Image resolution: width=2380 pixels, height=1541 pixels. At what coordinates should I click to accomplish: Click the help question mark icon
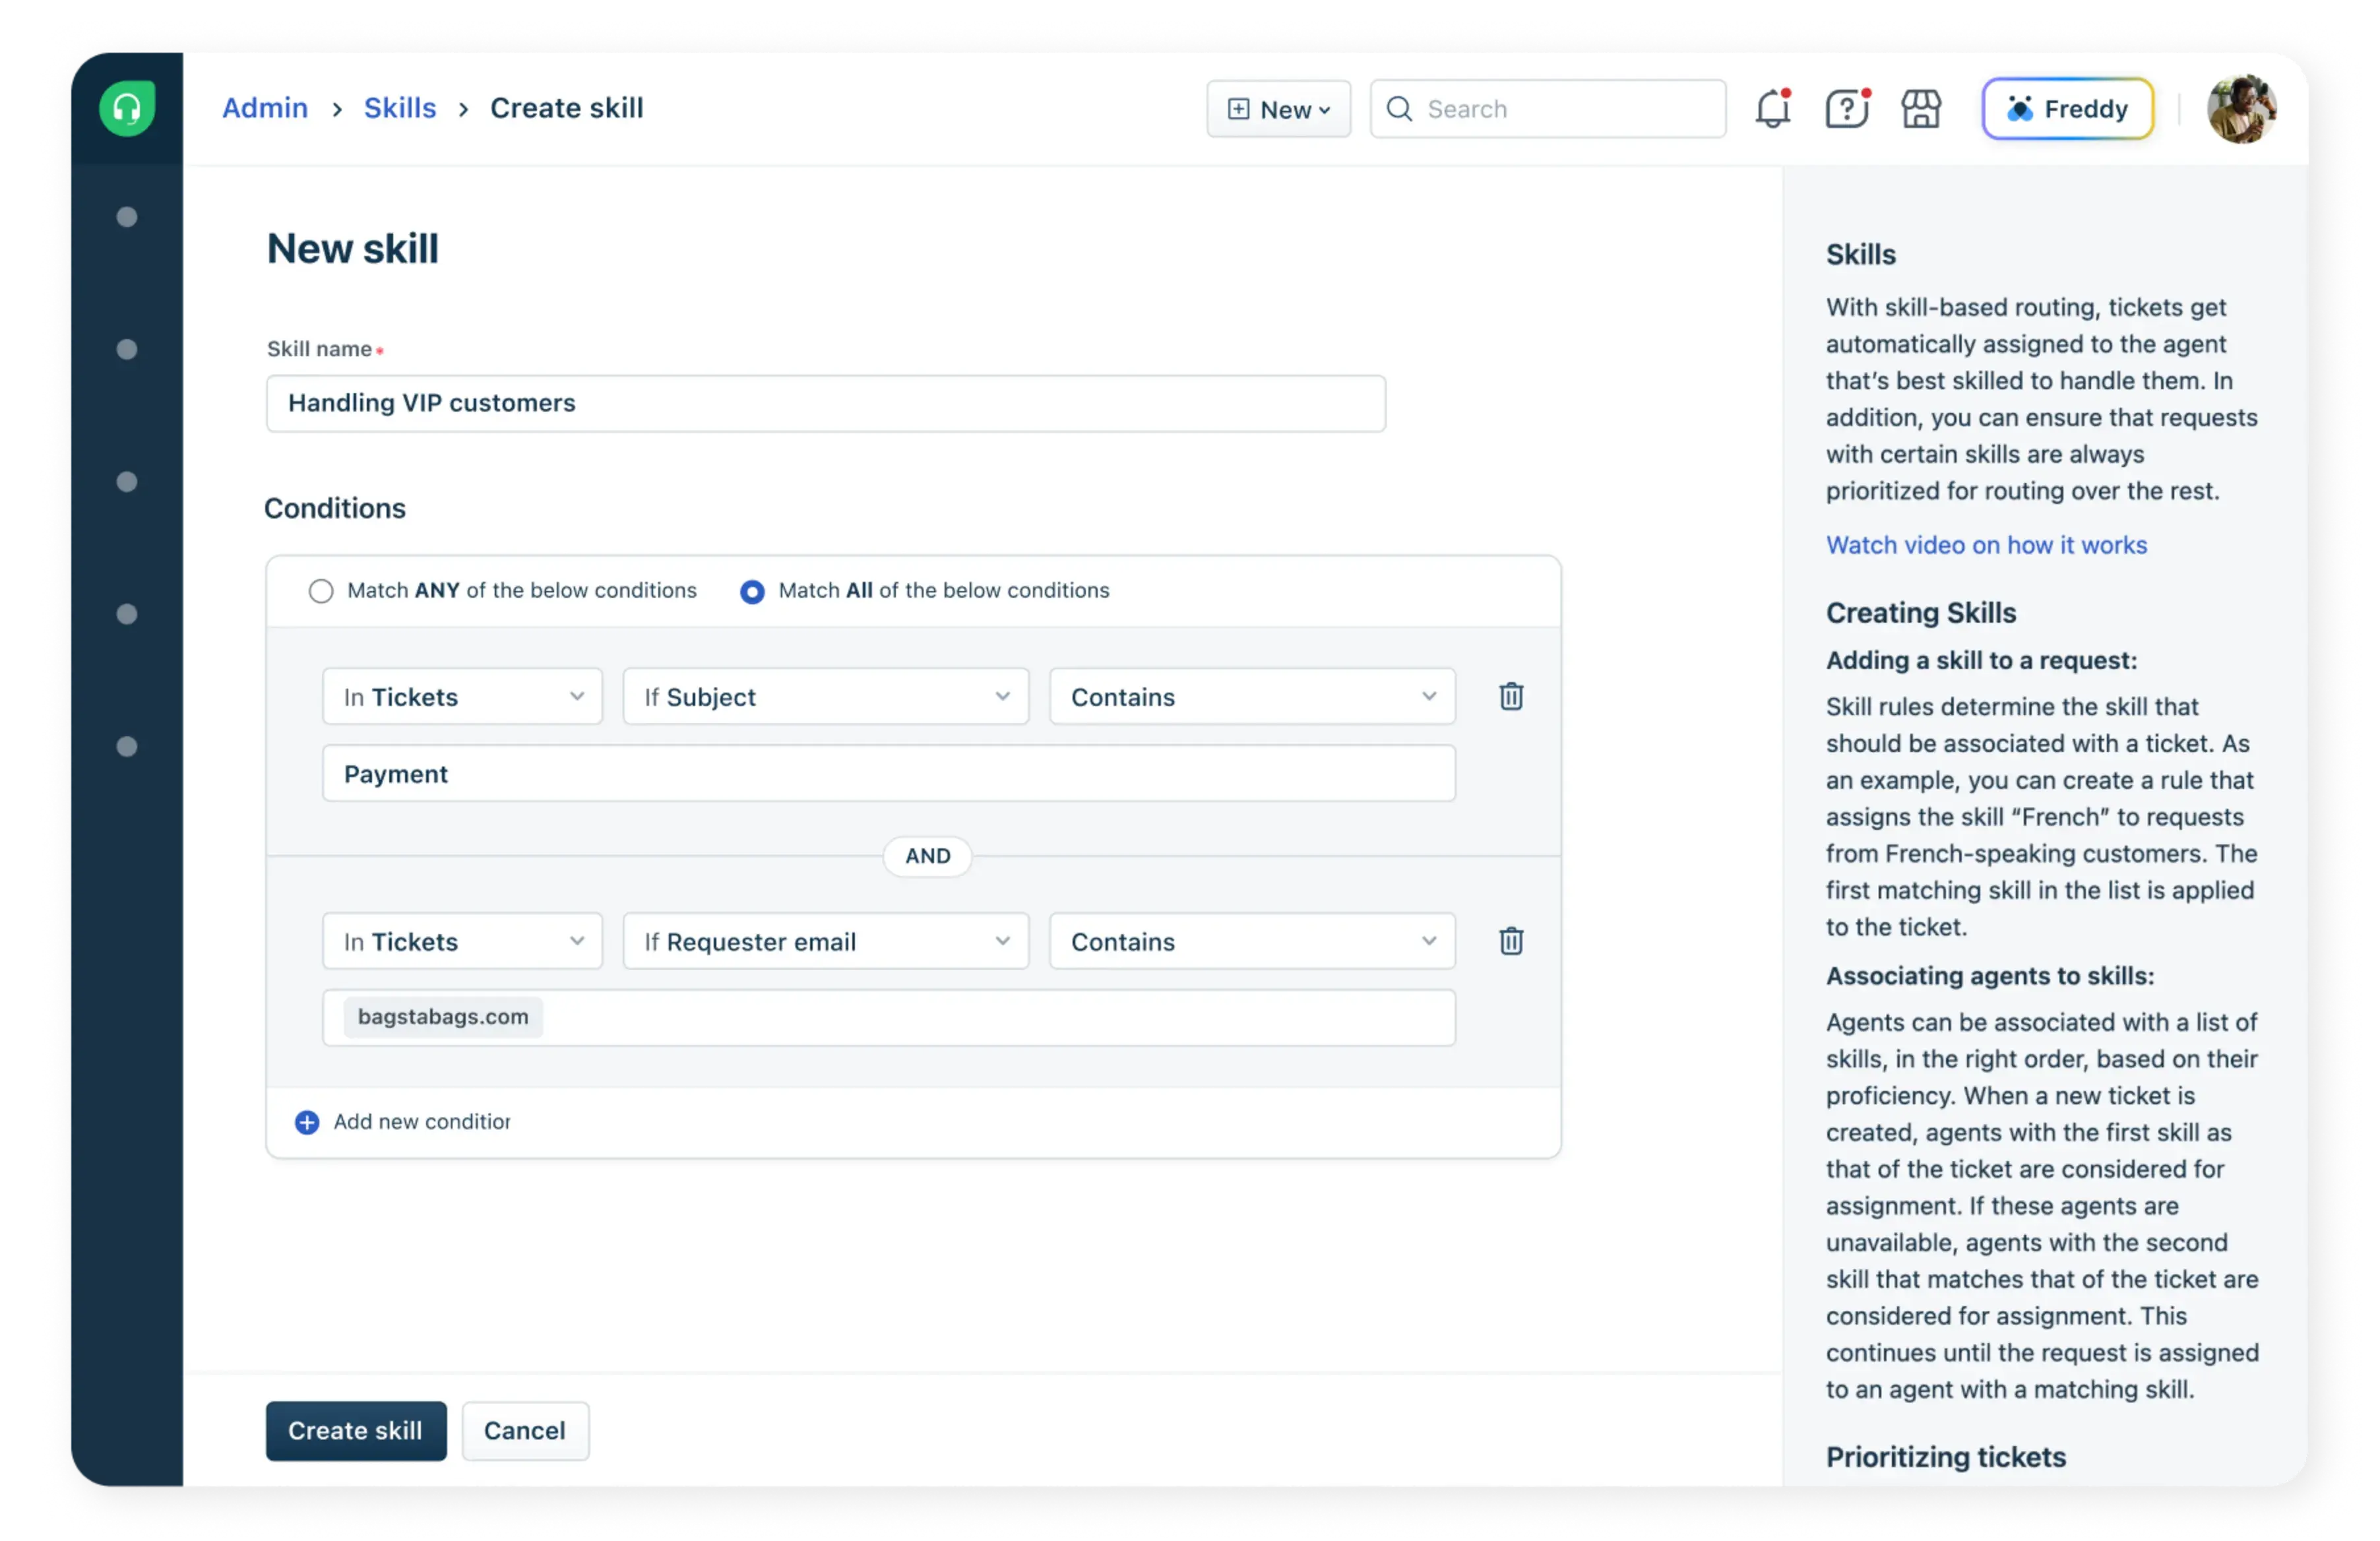[1846, 110]
